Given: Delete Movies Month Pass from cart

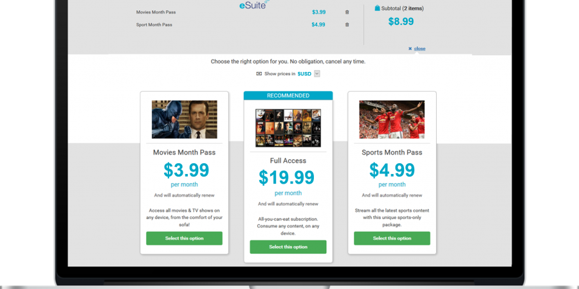Looking at the screenshot, I should pyautogui.click(x=347, y=12).
